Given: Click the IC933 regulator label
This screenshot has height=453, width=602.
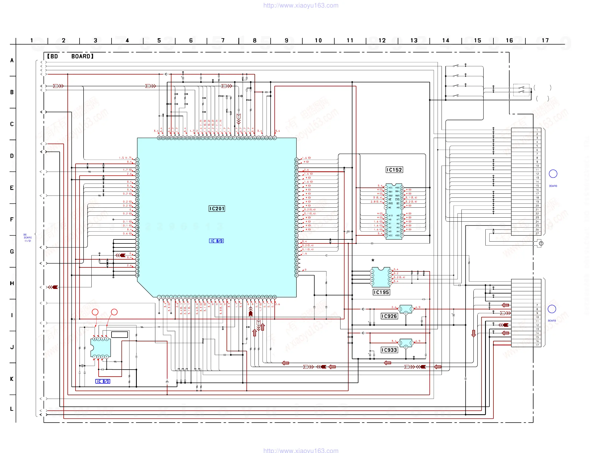Looking at the screenshot, I should coord(389,350).
